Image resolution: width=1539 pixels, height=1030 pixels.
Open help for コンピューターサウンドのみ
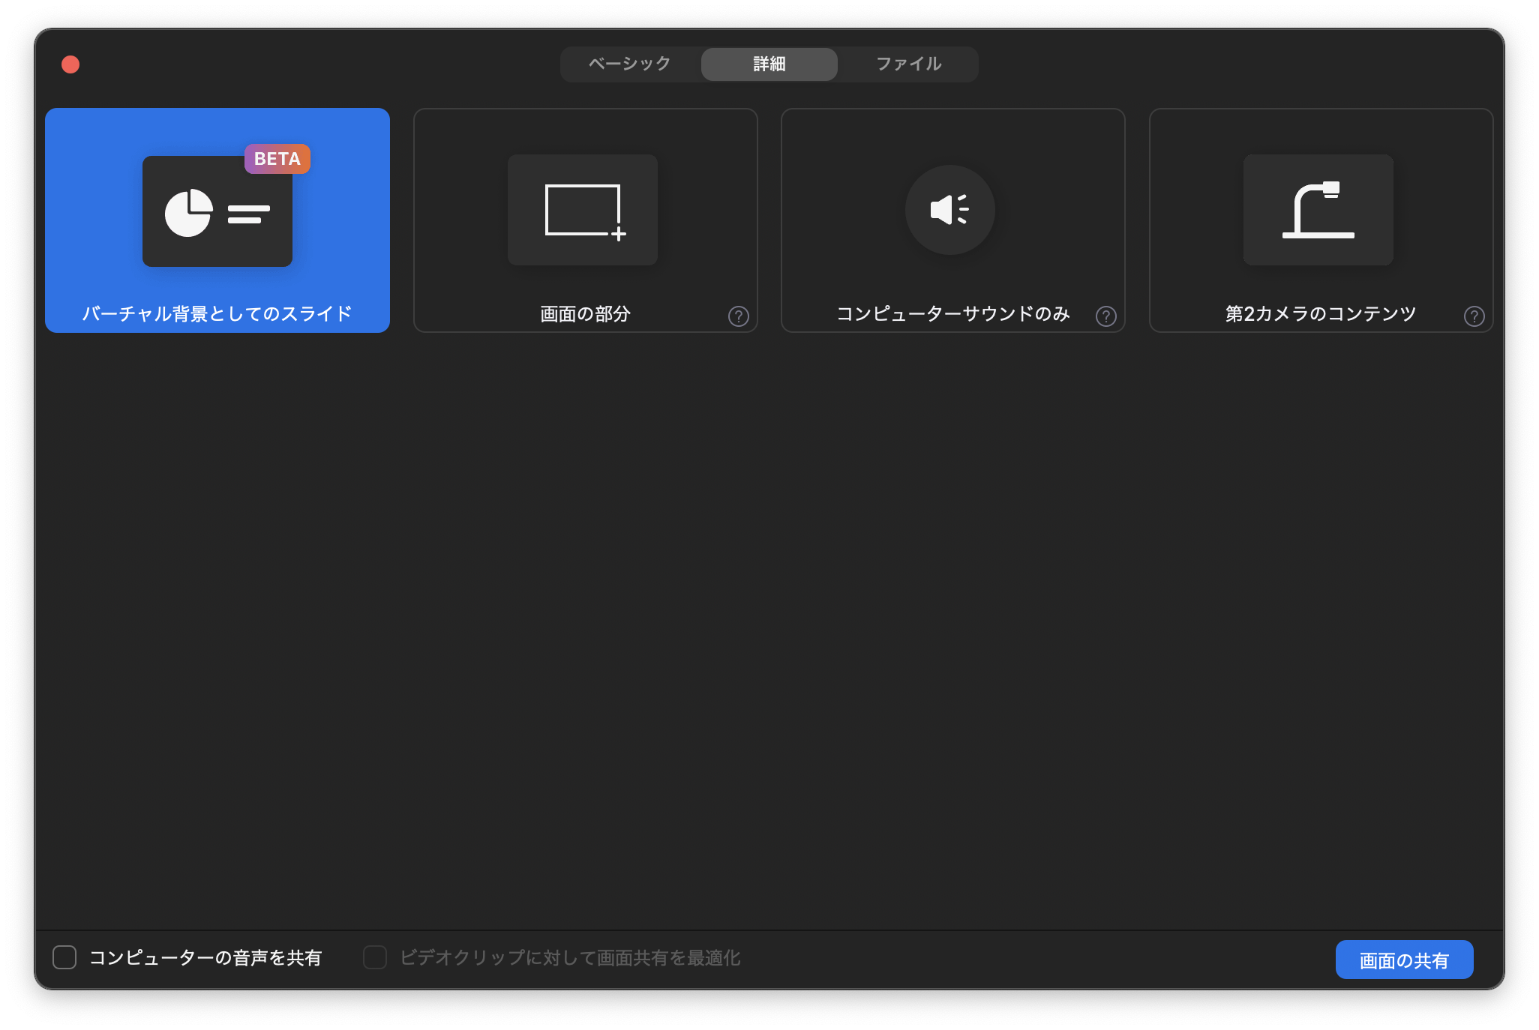(x=1106, y=316)
